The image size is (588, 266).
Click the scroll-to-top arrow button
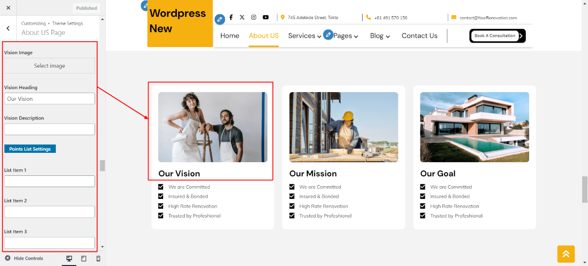[565, 254]
